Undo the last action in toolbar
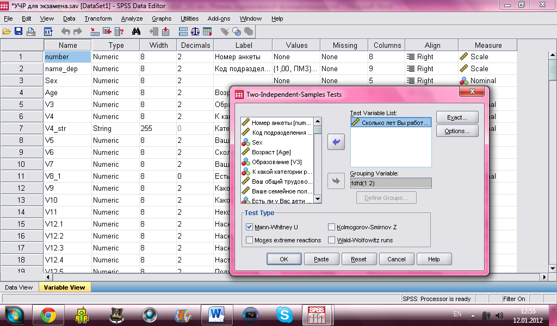 (66, 32)
